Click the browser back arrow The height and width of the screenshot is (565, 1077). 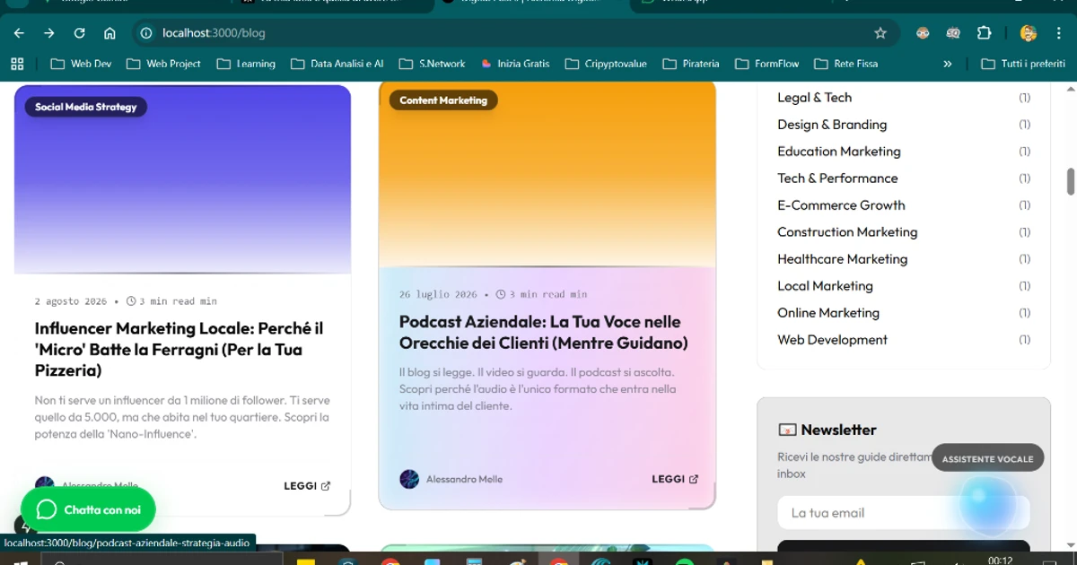19,33
